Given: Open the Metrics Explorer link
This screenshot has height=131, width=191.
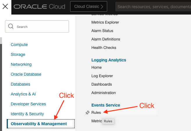Looking at the screenshot, I should click(105, 22).
